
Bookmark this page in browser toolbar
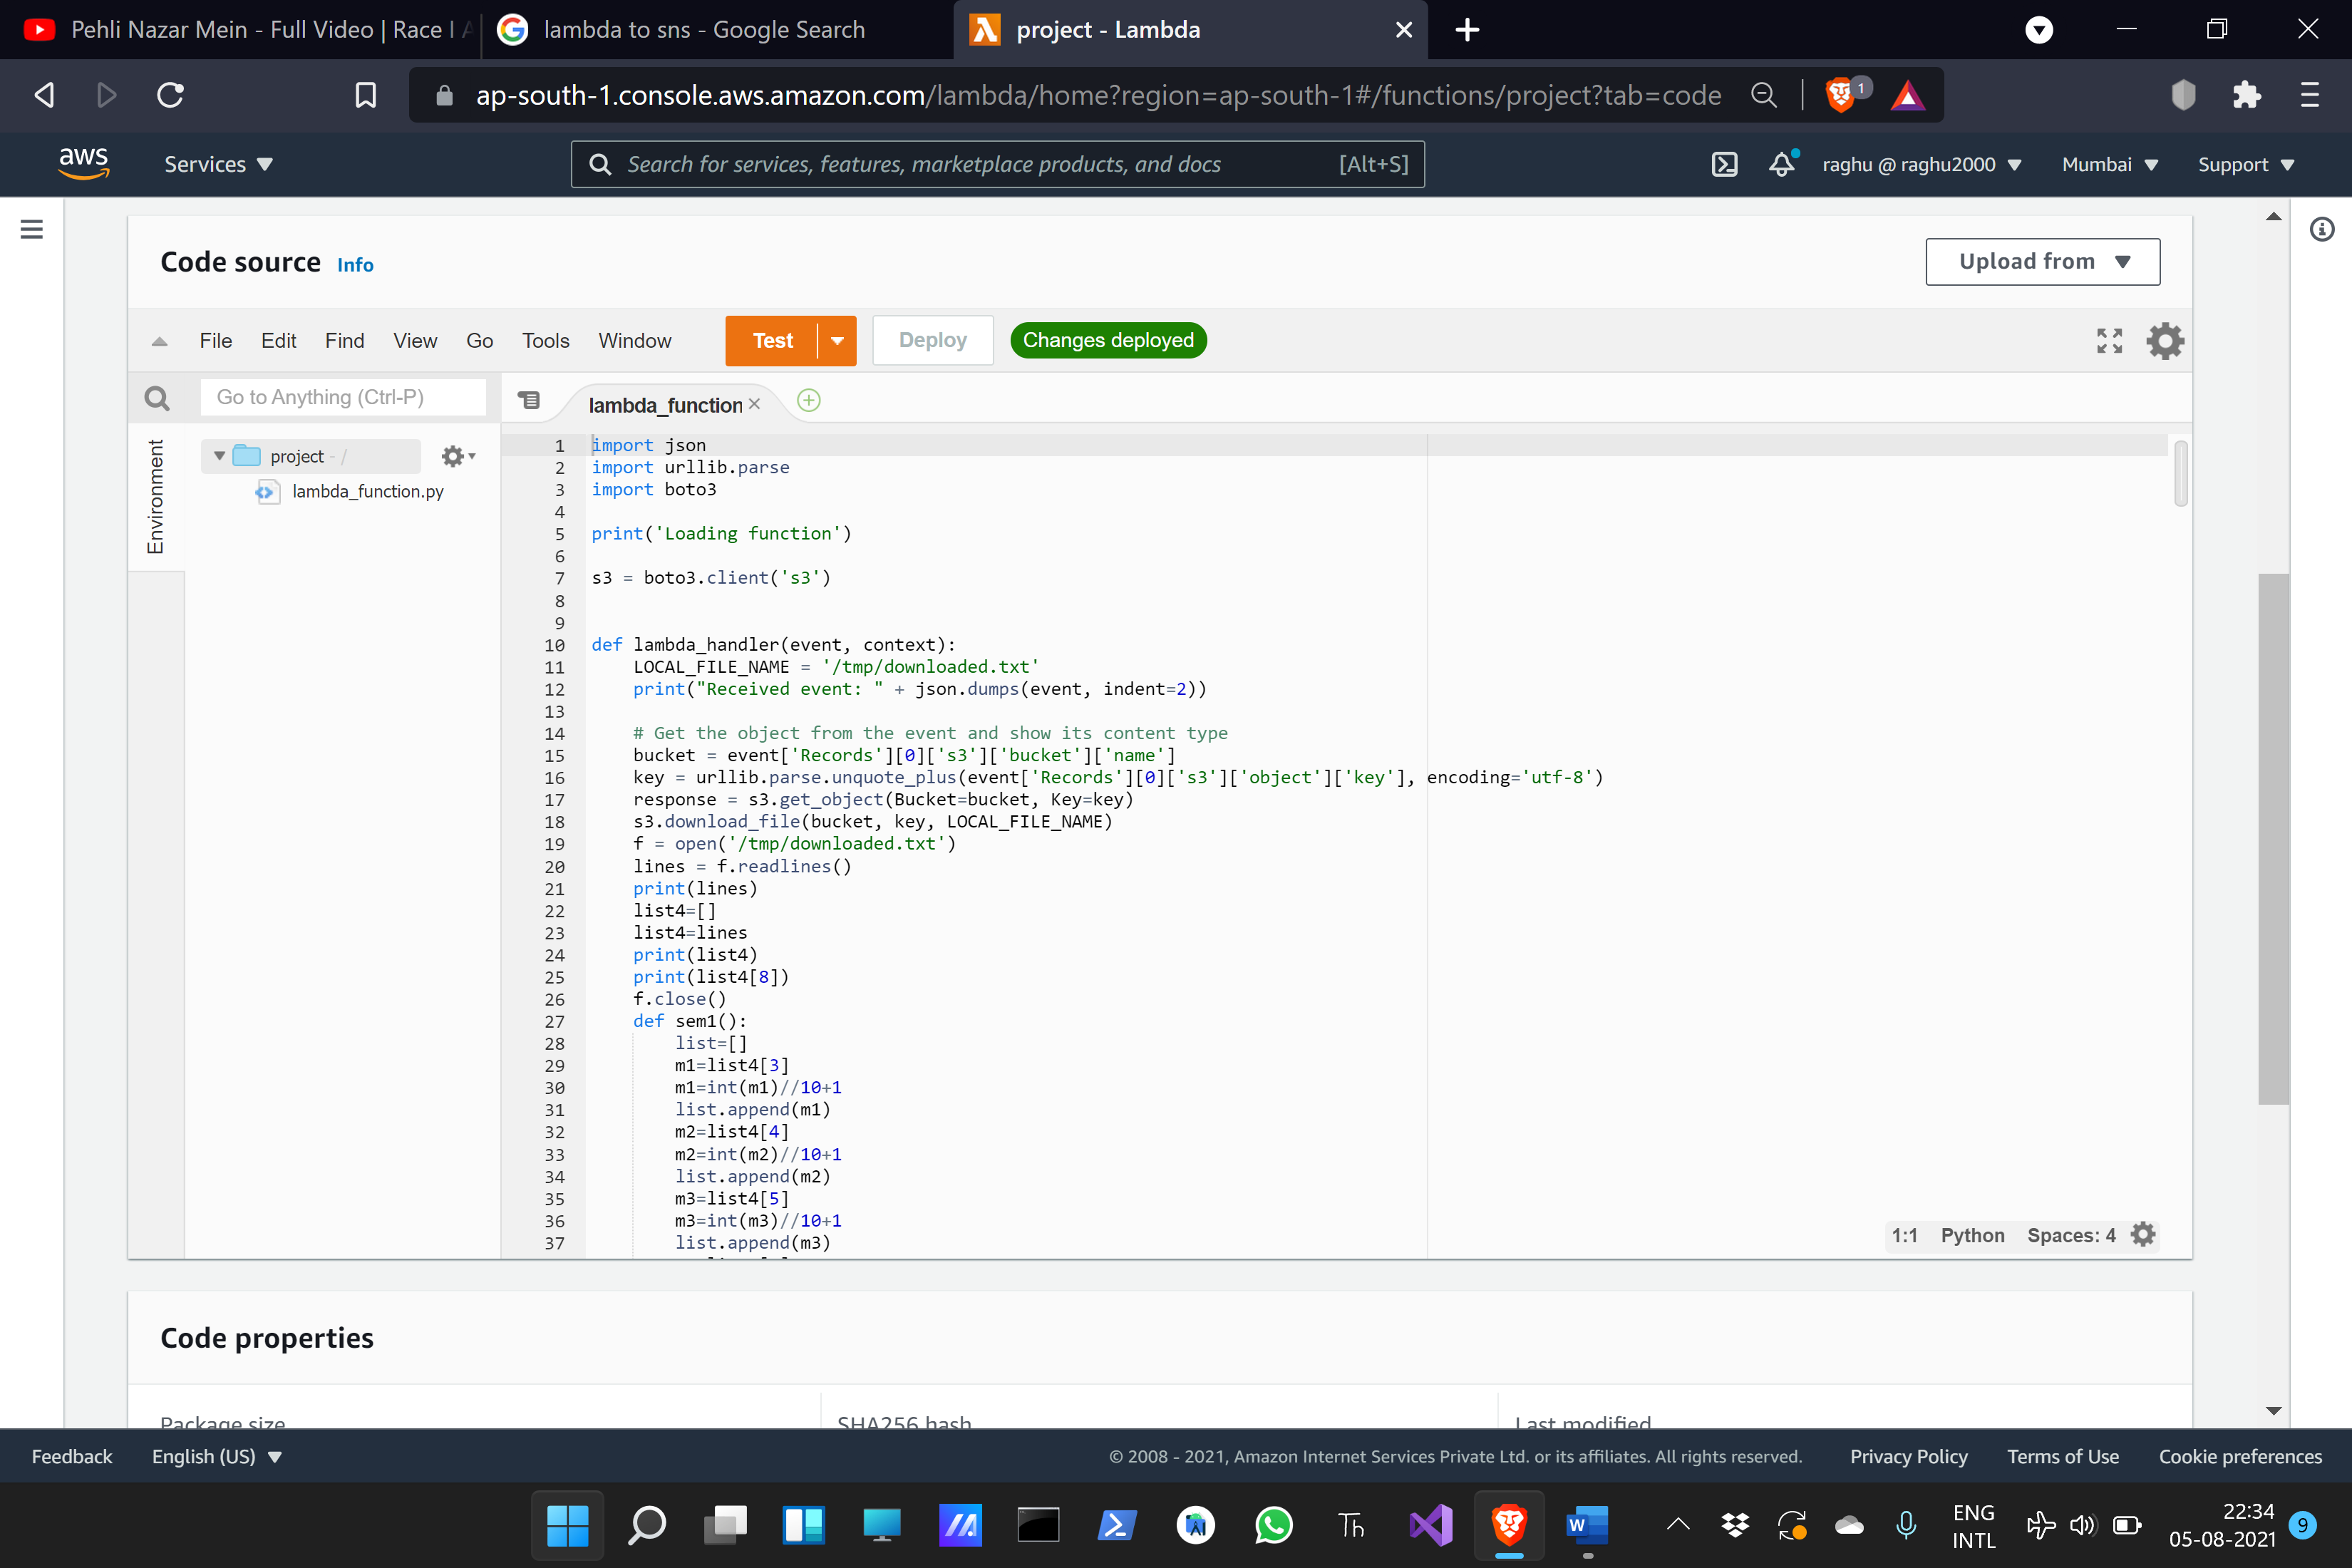click(x=366, y=95)
